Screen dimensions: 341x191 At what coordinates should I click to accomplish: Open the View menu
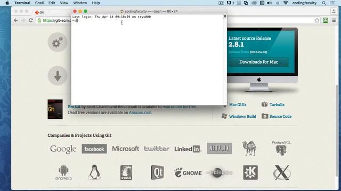tap(64, 3)
